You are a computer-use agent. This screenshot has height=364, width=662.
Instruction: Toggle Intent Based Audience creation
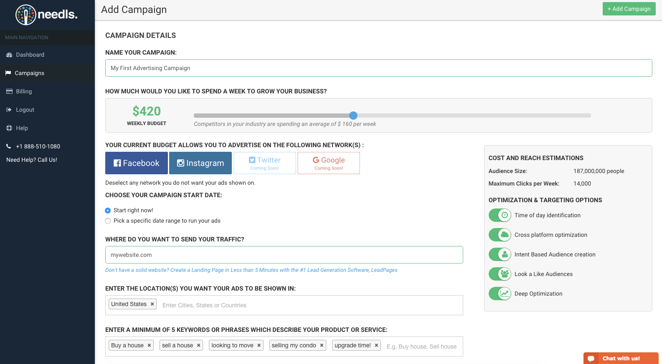coord(500,254)
